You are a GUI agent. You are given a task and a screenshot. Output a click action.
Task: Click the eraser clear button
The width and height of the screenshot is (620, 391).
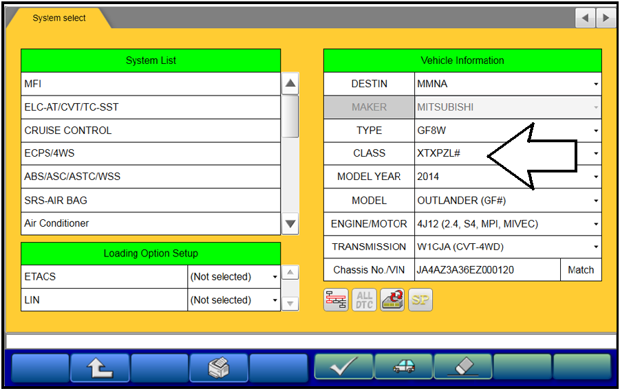click(462, 368)
